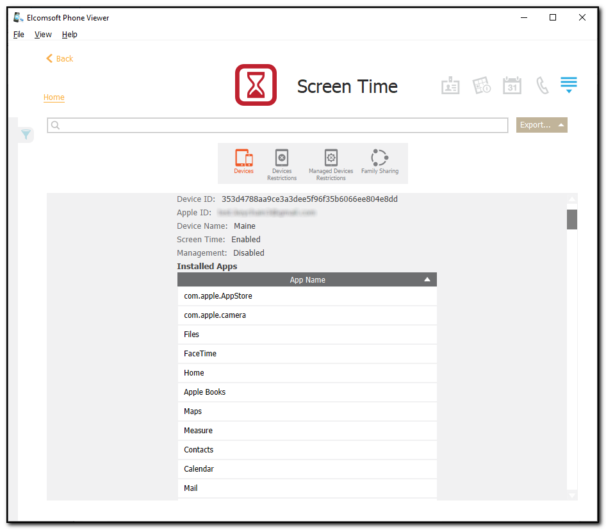Open the Calendar section icon
This screenshot has width=606, height=530.
click(x=512, y=85)
